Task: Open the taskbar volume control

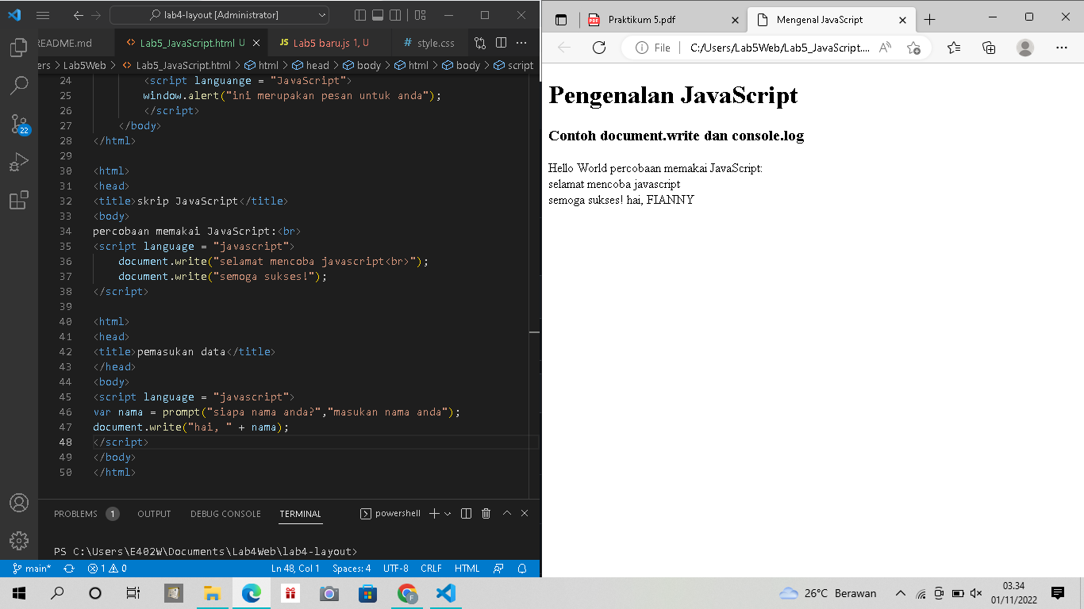Action: click(x=974, y=592)
